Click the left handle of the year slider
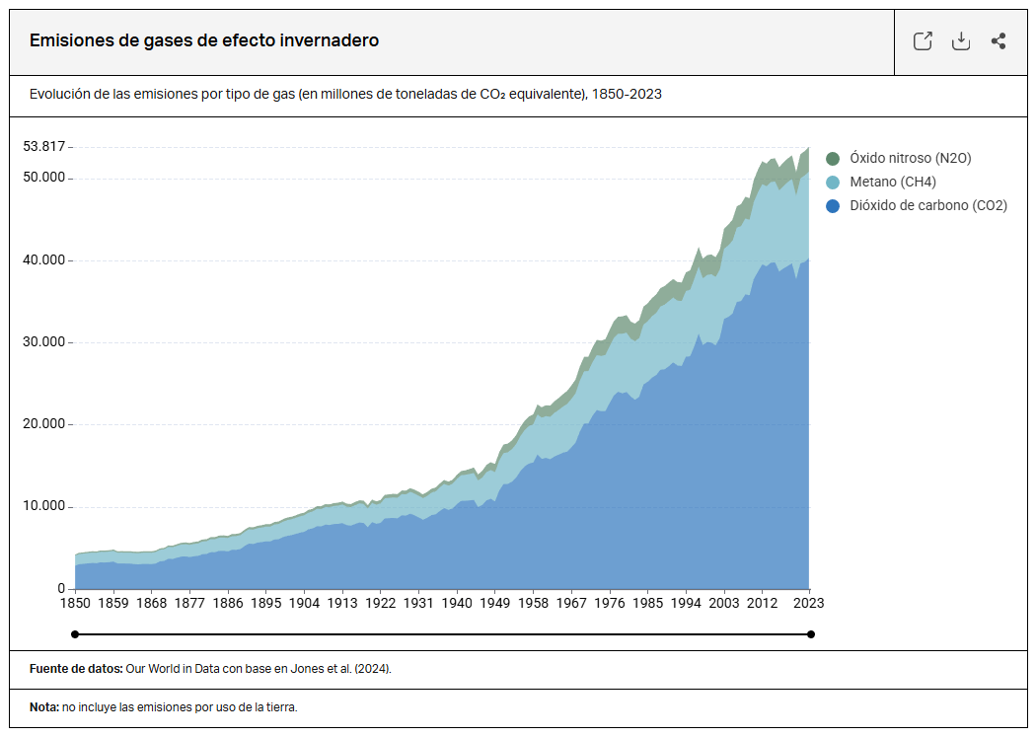Viewport: 1036px width, 737px height. tap(75, 634)
